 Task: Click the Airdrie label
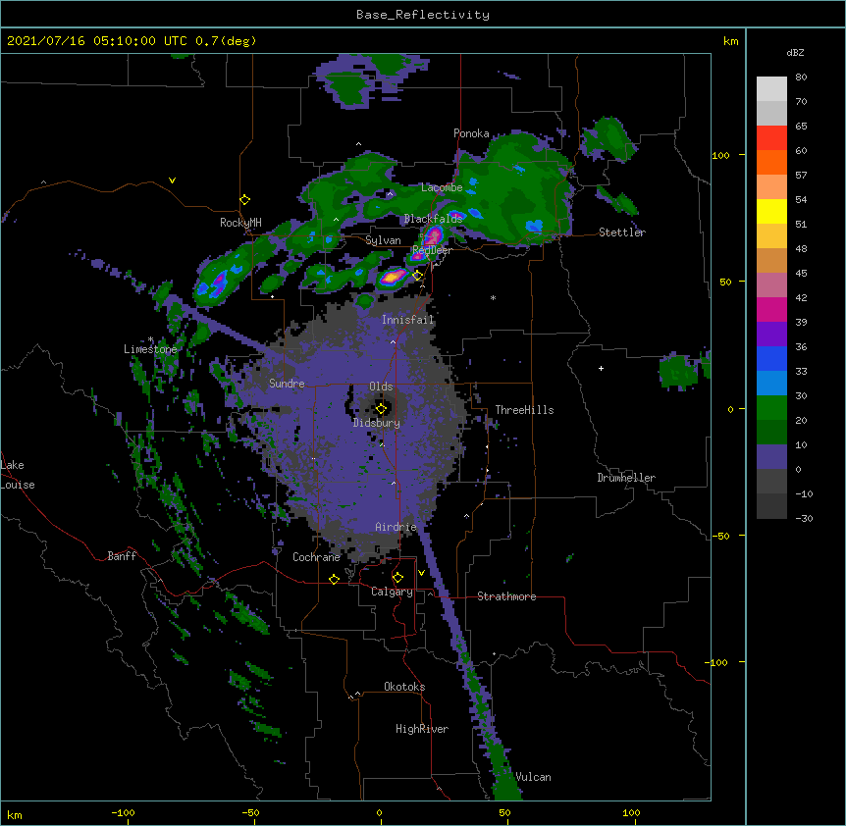pyautogui.click(x=397, y=527)
